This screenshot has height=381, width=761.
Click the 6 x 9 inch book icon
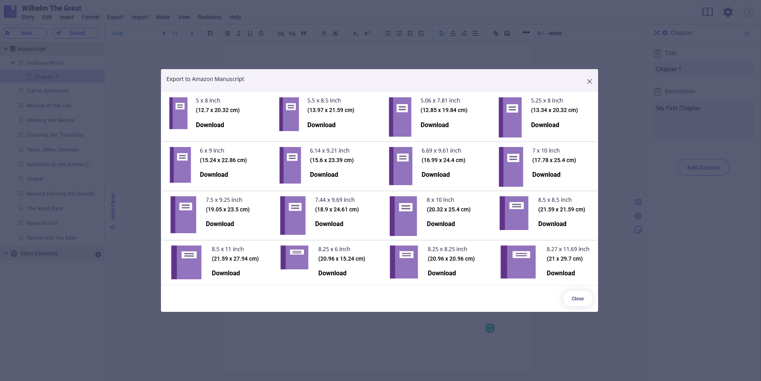pyautogui.click(x=180, y=165)
